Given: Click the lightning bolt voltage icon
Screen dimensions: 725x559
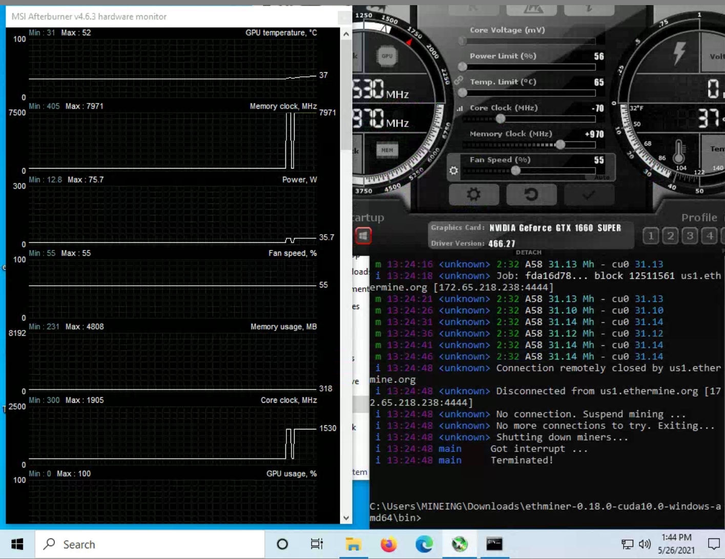Looking at the screenshot, I should [679, 53].
